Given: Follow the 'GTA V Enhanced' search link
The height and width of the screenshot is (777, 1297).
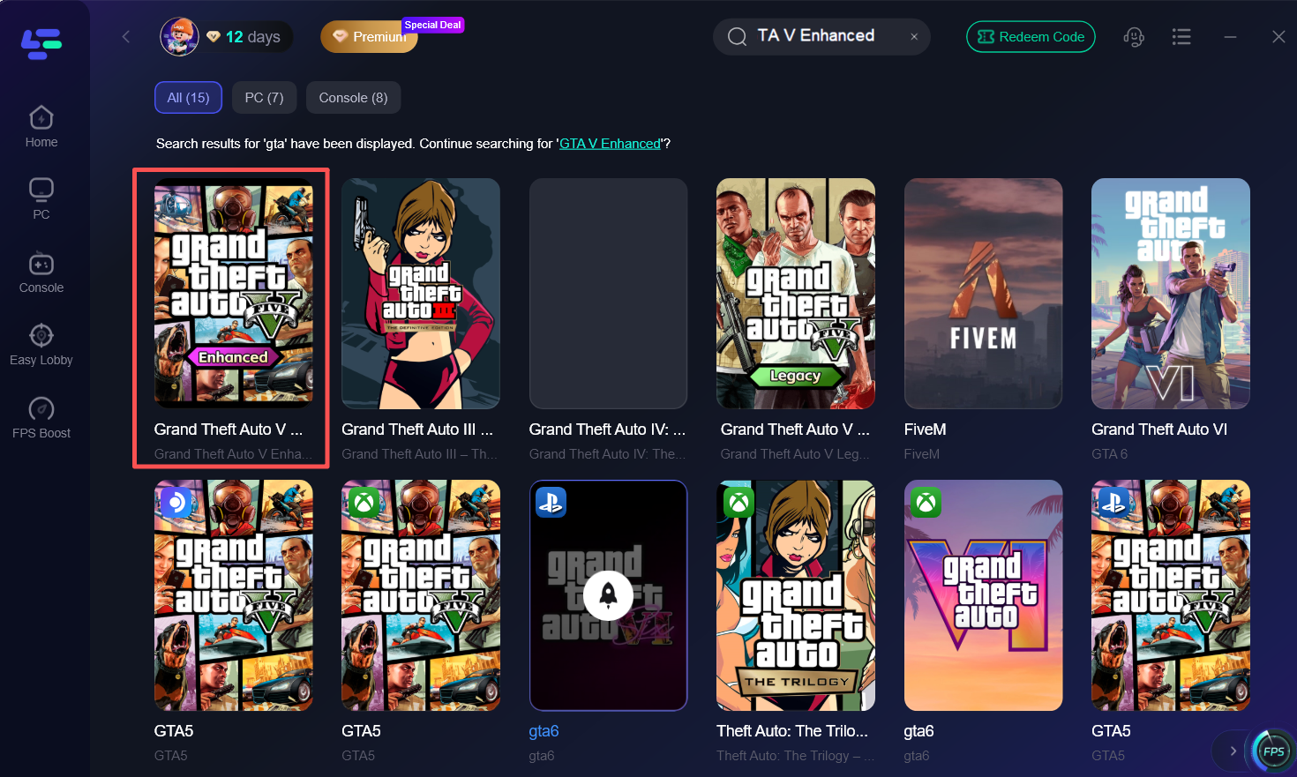Looking at the screenshot, I should coord(610,144).
